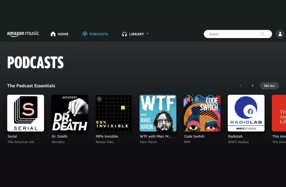Open the 99% Invisible cover art

tap(114, 113)
